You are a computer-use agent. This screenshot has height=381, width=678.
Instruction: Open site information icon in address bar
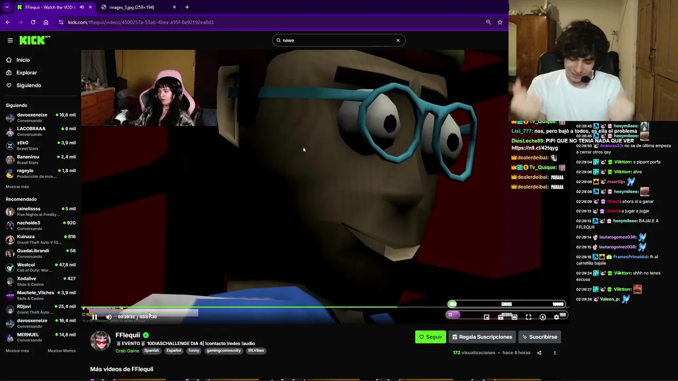click(61, 22)
